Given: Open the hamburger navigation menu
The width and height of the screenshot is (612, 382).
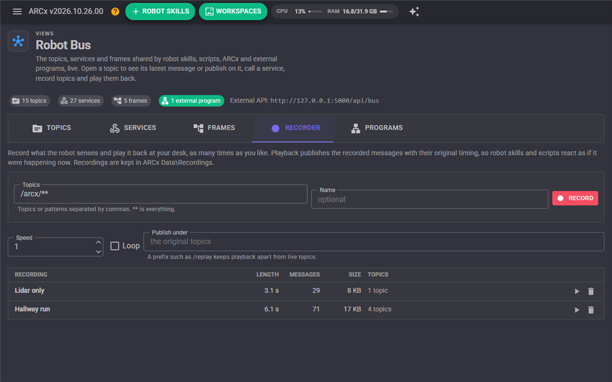Looking at the screenshot, I should tap(17, 11).
